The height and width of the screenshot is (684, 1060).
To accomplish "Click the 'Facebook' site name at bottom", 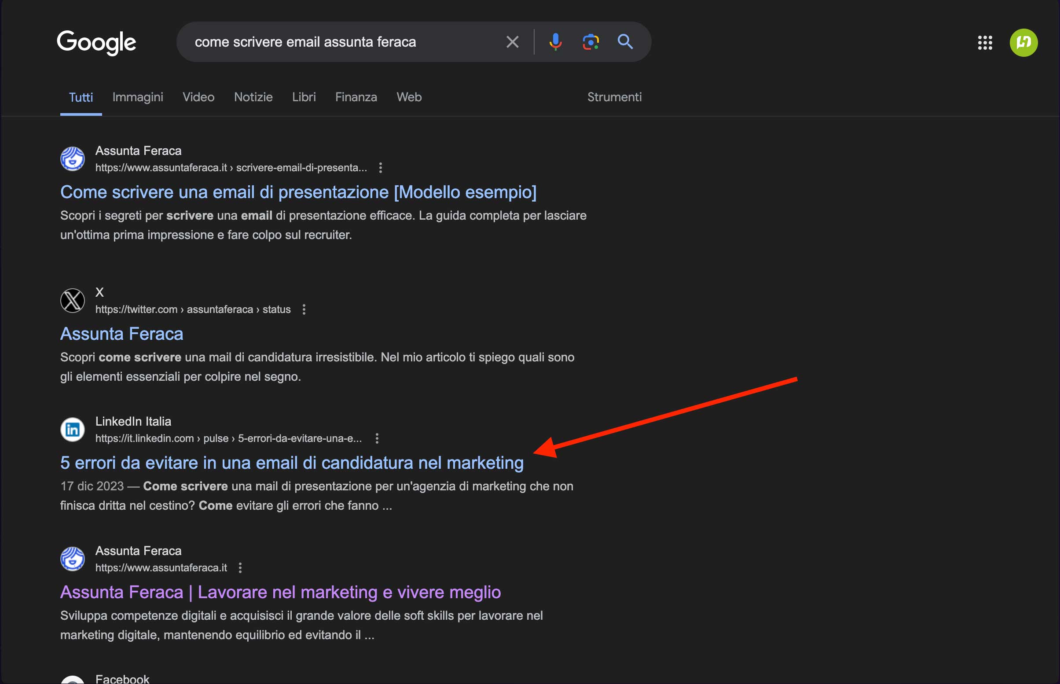I will tap(122, 679).
